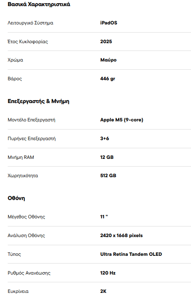Select the 12 GB RAM value

107,157
